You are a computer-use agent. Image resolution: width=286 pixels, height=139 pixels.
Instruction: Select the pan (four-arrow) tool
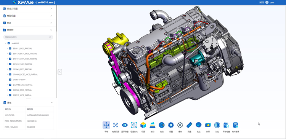[106, 125]
